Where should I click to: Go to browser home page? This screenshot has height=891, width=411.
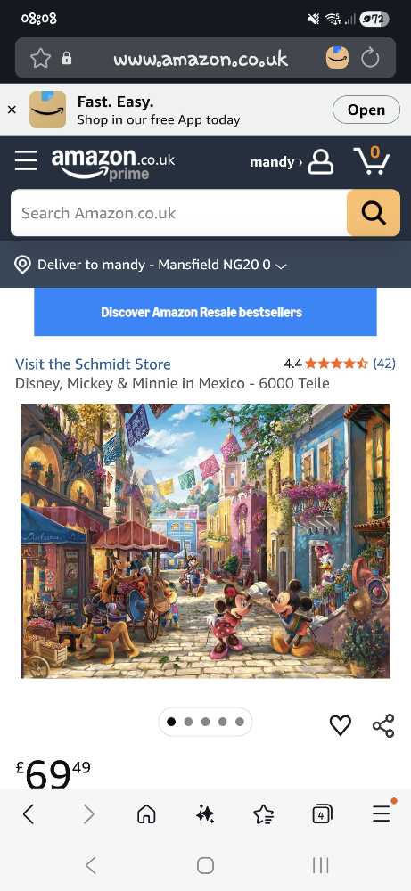pyautogui.click(x=146, y=815)
